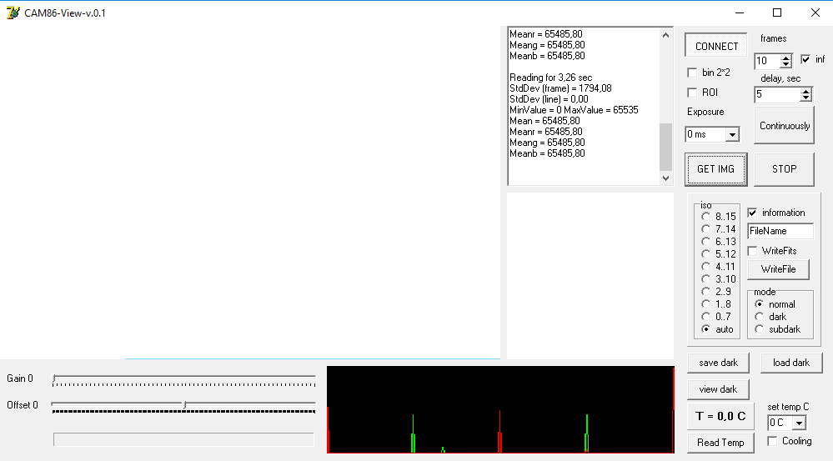This screenshot has width=833, height=461.
Task: Click the FileName text field
Action: [780, 231]
